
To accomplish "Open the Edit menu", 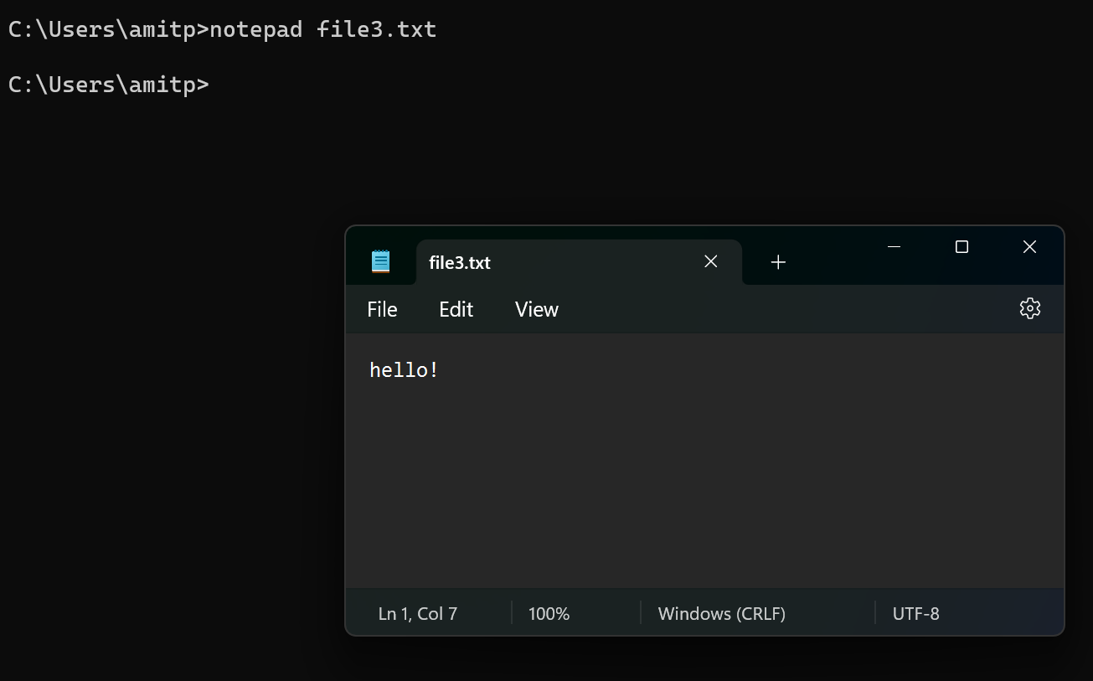I will pyautogui.click(x=456, y=309).
